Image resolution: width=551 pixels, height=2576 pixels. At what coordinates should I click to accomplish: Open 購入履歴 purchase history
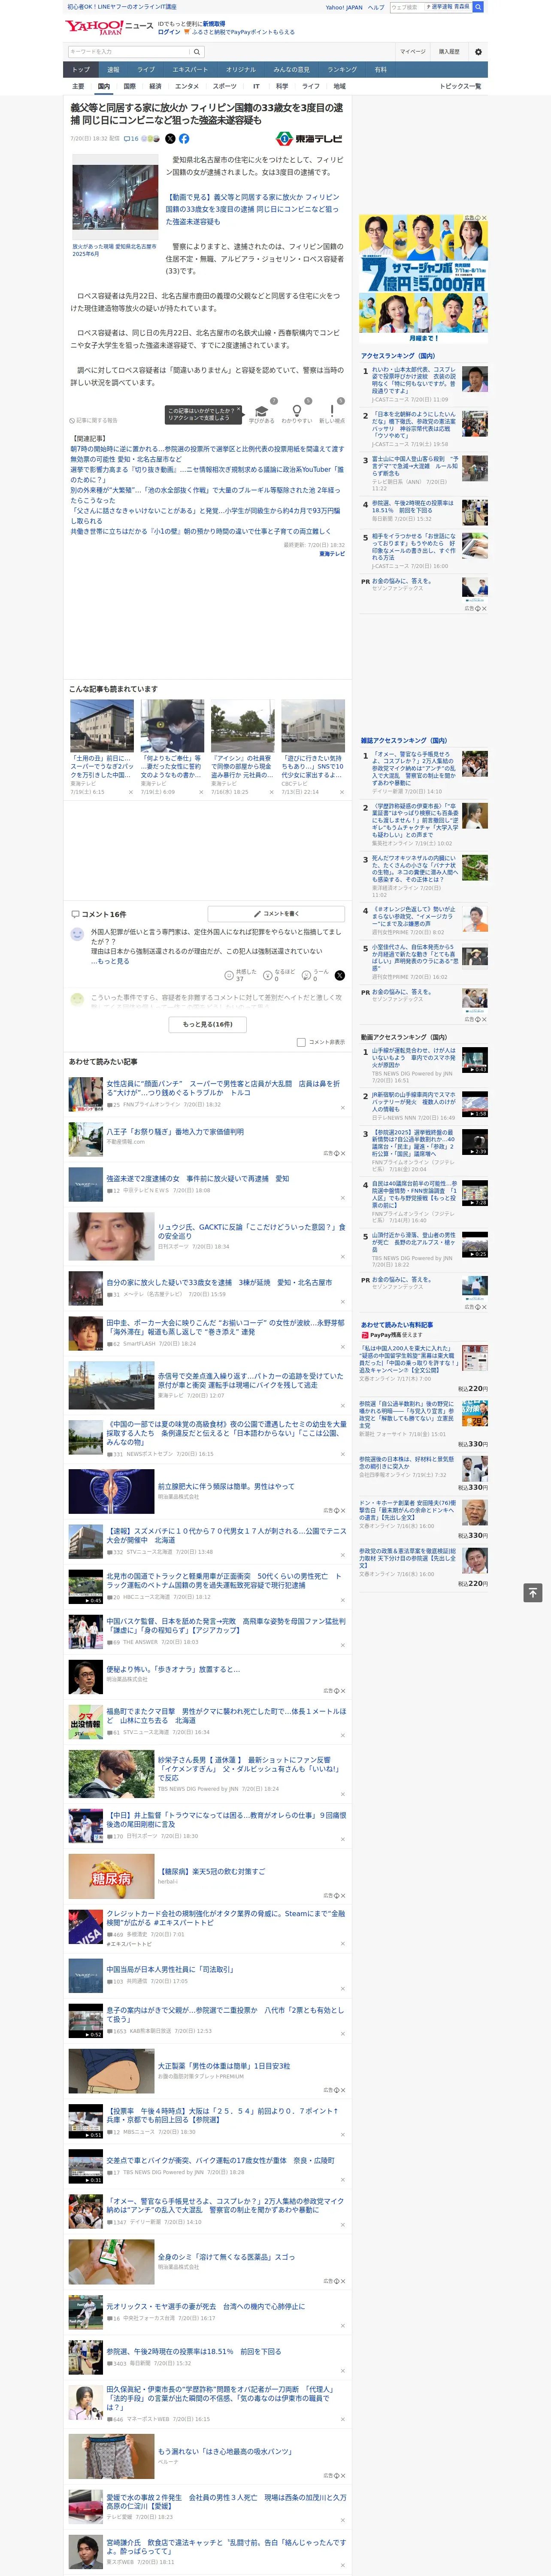pos(449,51)
